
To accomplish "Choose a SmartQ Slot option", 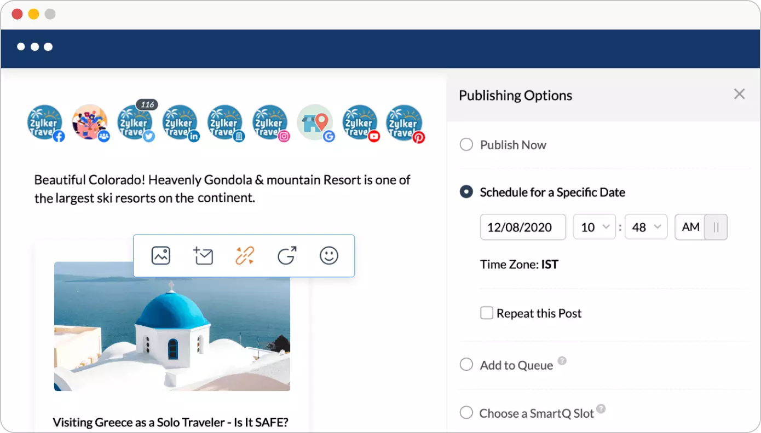I will click(x=466, y=413).
